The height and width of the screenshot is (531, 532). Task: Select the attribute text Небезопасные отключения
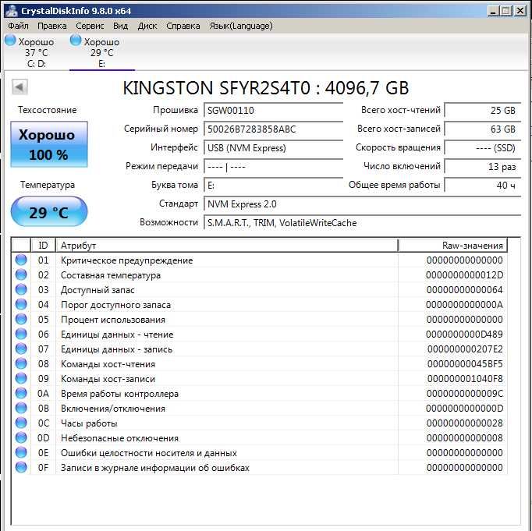click(119, 438)
